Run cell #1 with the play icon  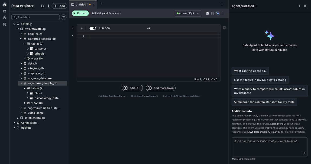point(82,28)
